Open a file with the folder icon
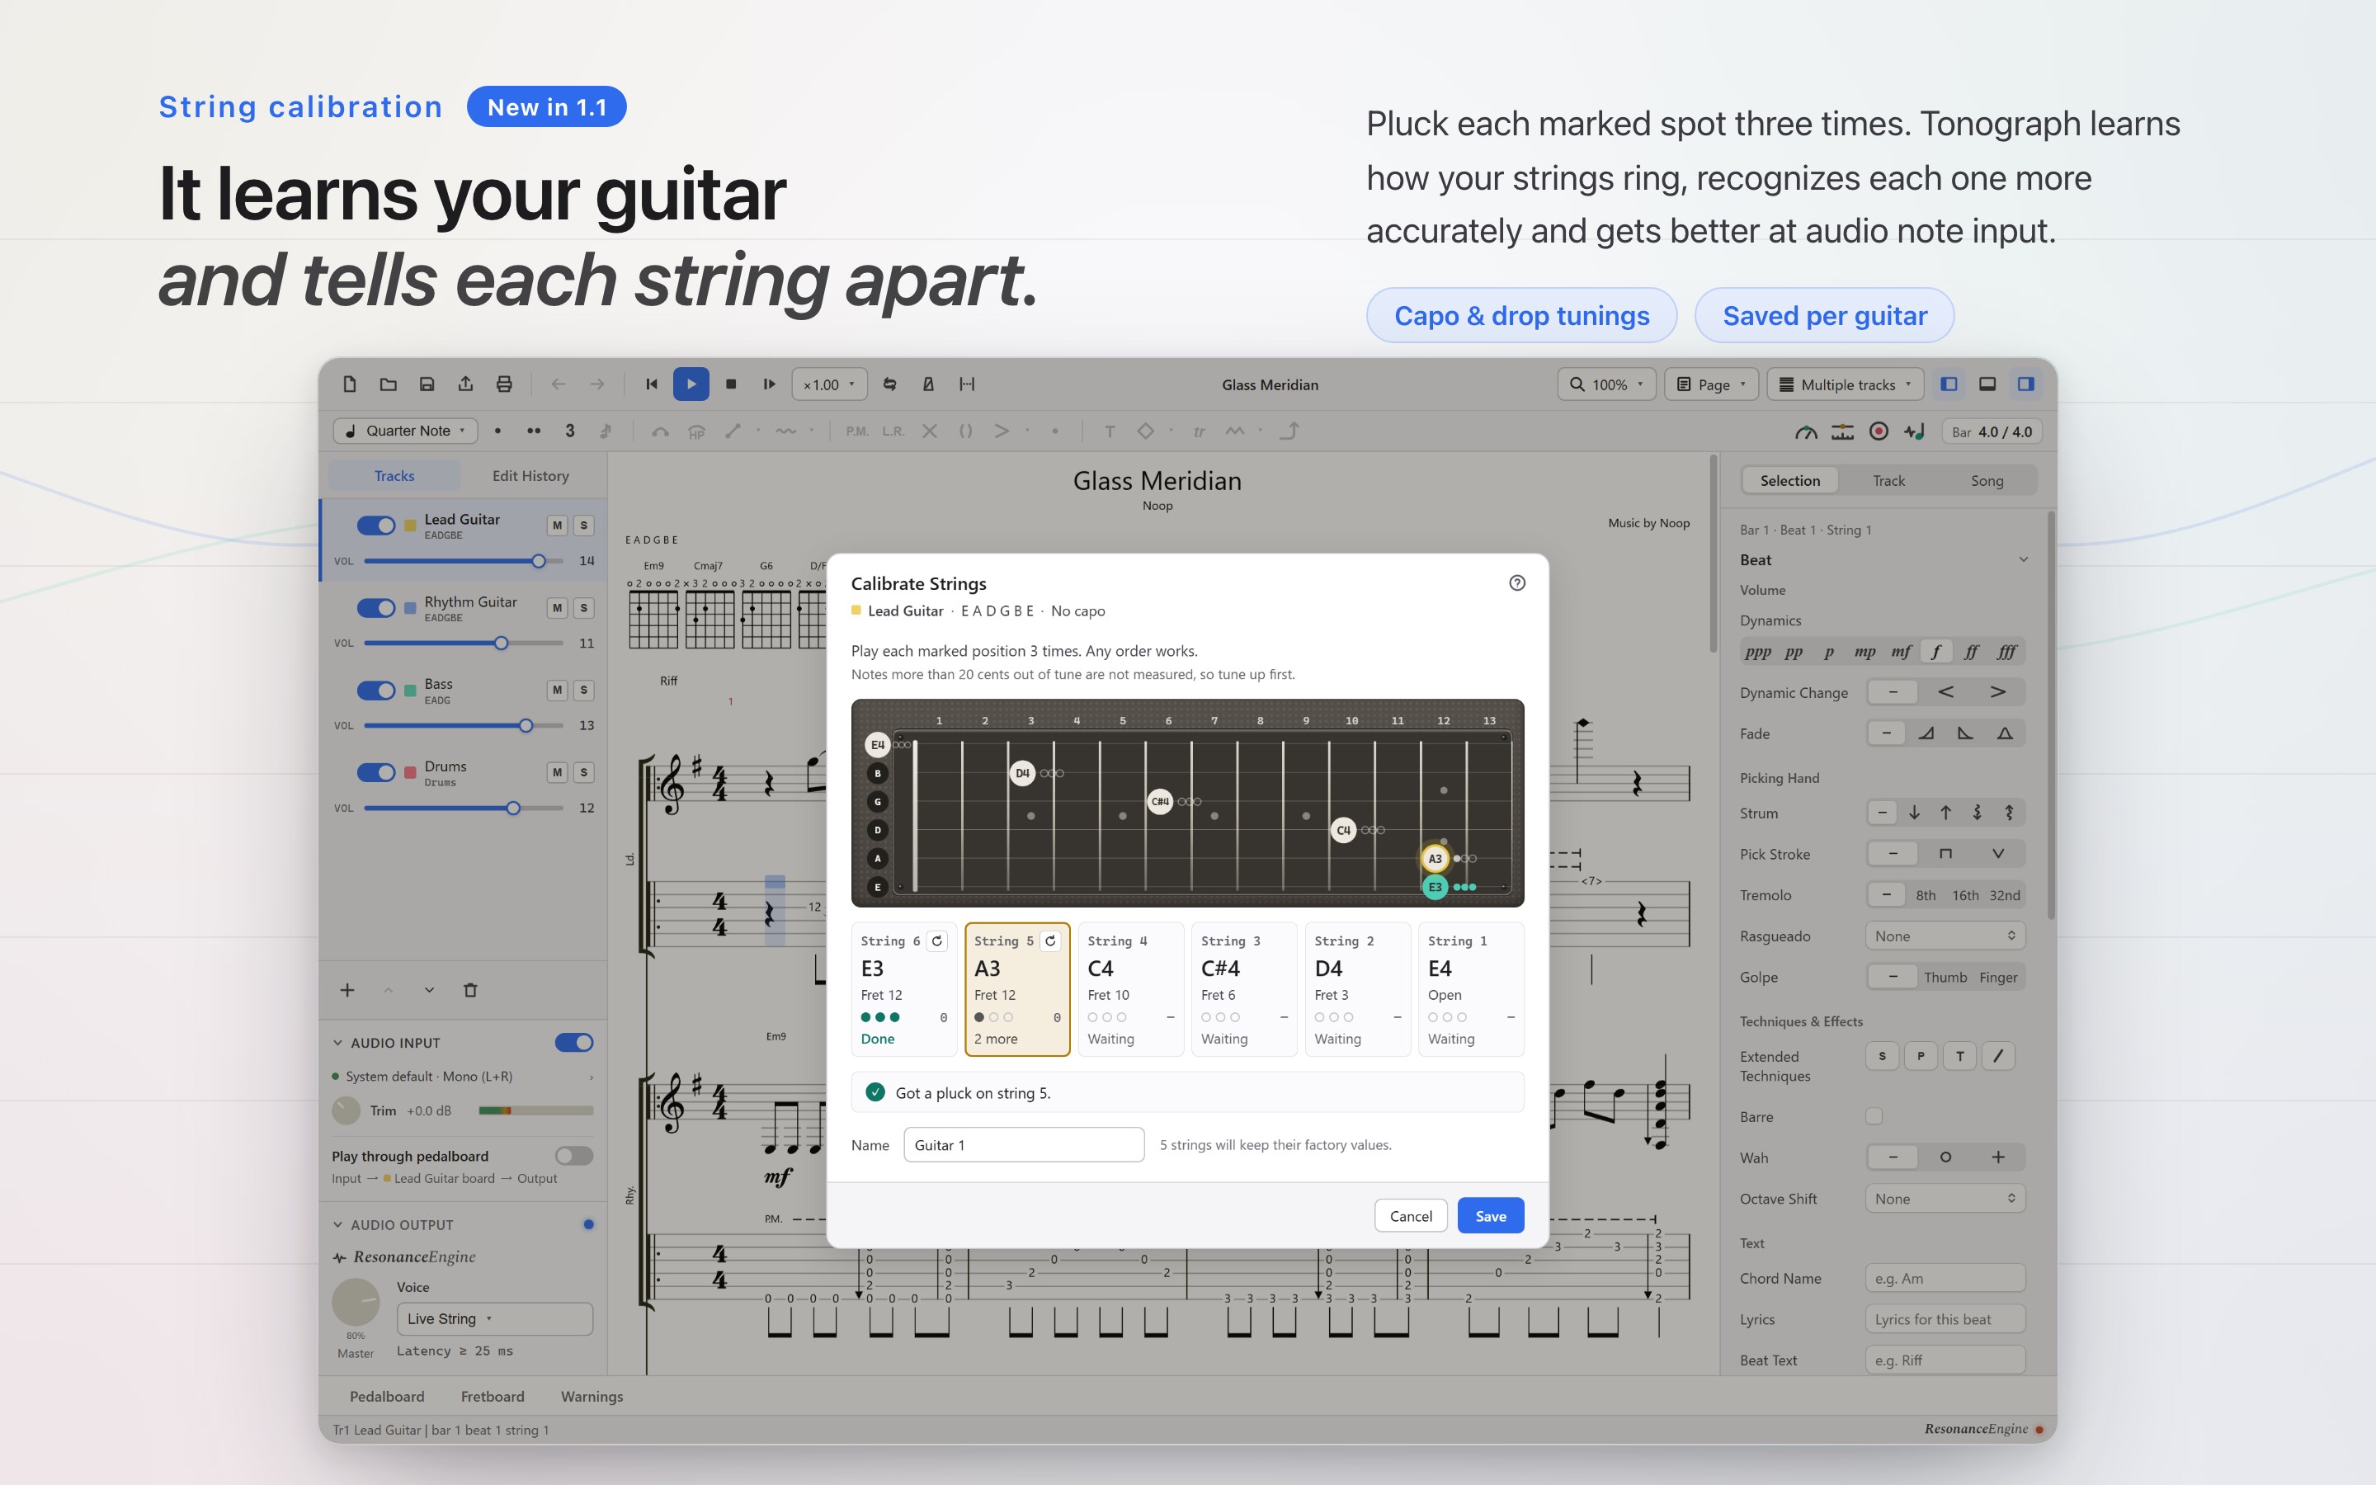 [x=388, y=384]
